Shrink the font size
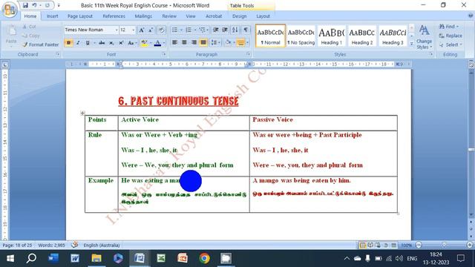 tap(151, 30)
